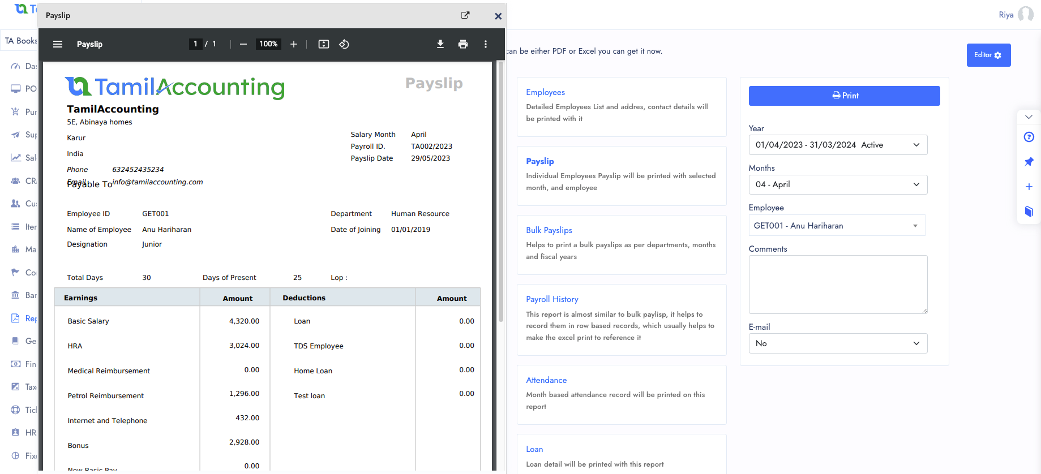Viewport: 1041px width, 474px height.
Task: Click the Payroll ID value TA002/2023
Action: (431, 146)
